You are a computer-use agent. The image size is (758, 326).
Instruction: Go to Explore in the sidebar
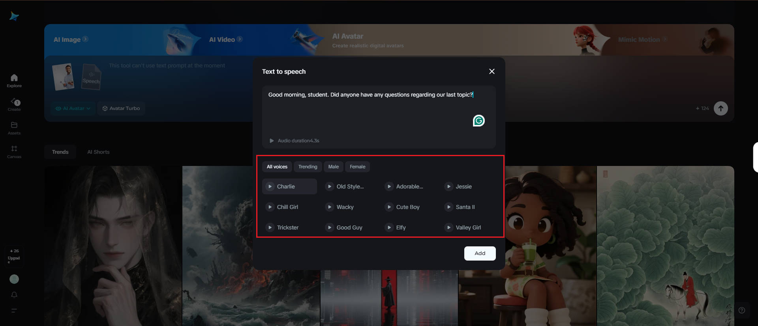click(x=14, y=80)
